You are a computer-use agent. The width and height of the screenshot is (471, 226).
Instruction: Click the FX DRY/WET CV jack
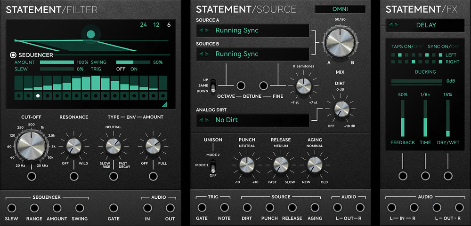[x=448, y=176]
